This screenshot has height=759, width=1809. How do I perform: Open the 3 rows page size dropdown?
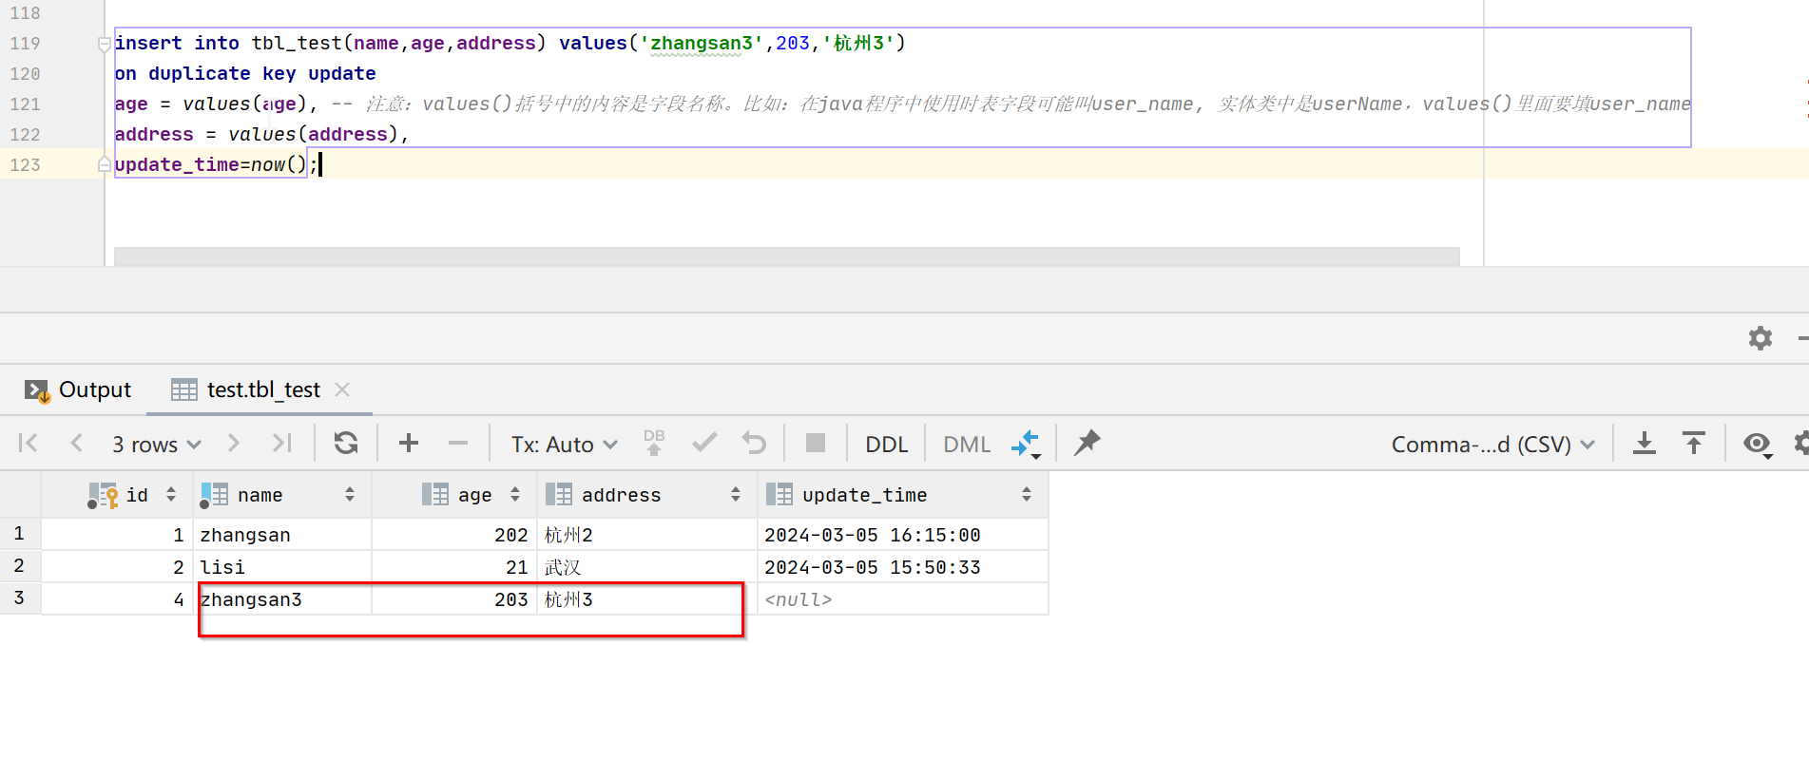157,445
